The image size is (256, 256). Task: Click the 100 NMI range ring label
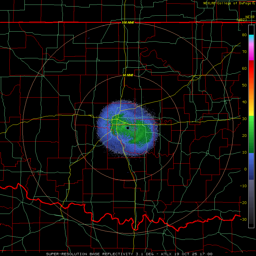click(128, 22)
